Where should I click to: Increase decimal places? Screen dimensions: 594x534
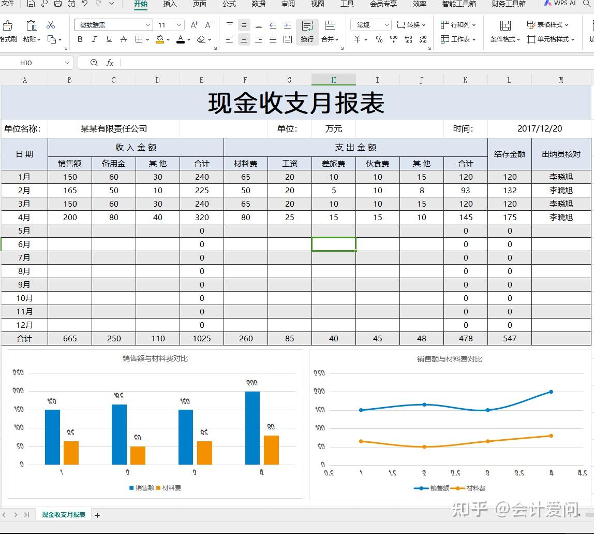408,39
